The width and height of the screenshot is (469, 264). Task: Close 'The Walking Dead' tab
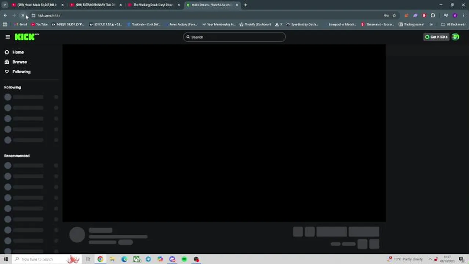coord(179,5)
